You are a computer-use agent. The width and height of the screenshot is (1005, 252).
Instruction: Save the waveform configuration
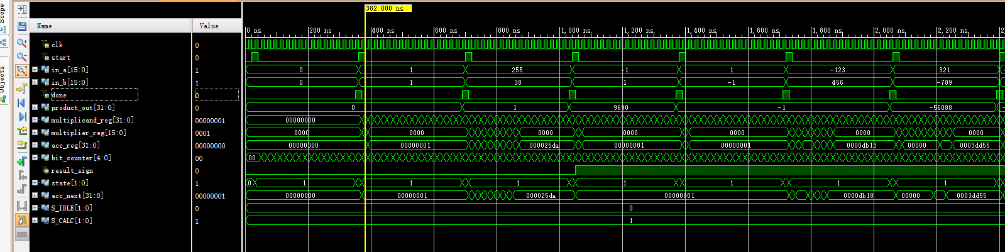click(x=22, y=26)
